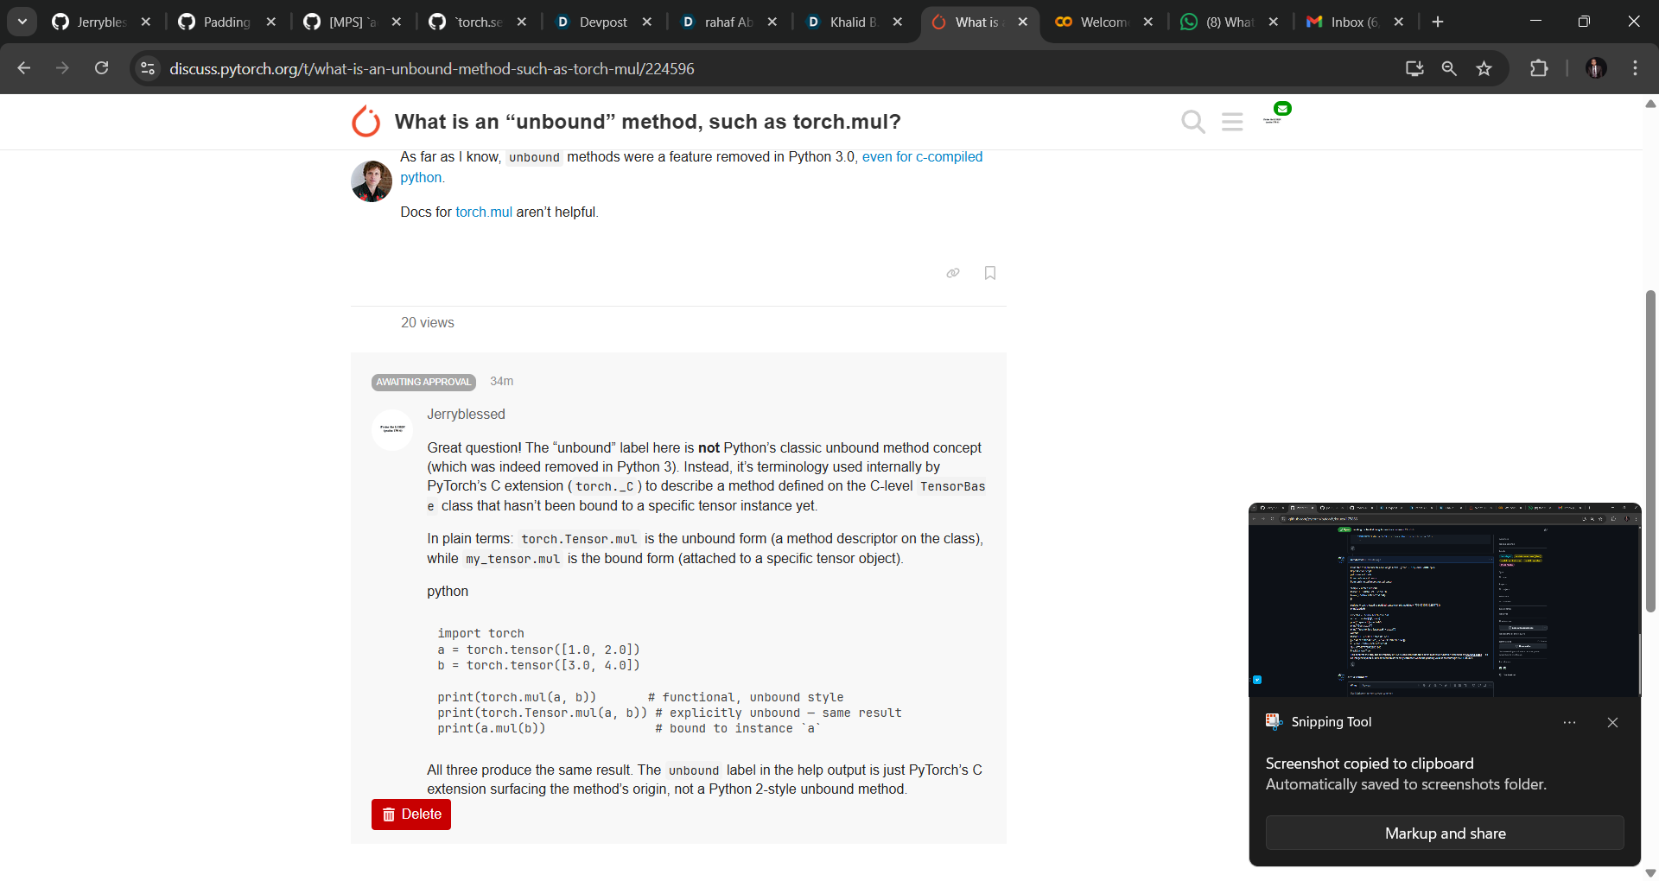Close the Padding tab
The width and height of the screenshot is (1659, 881).
tap(271, 22)
